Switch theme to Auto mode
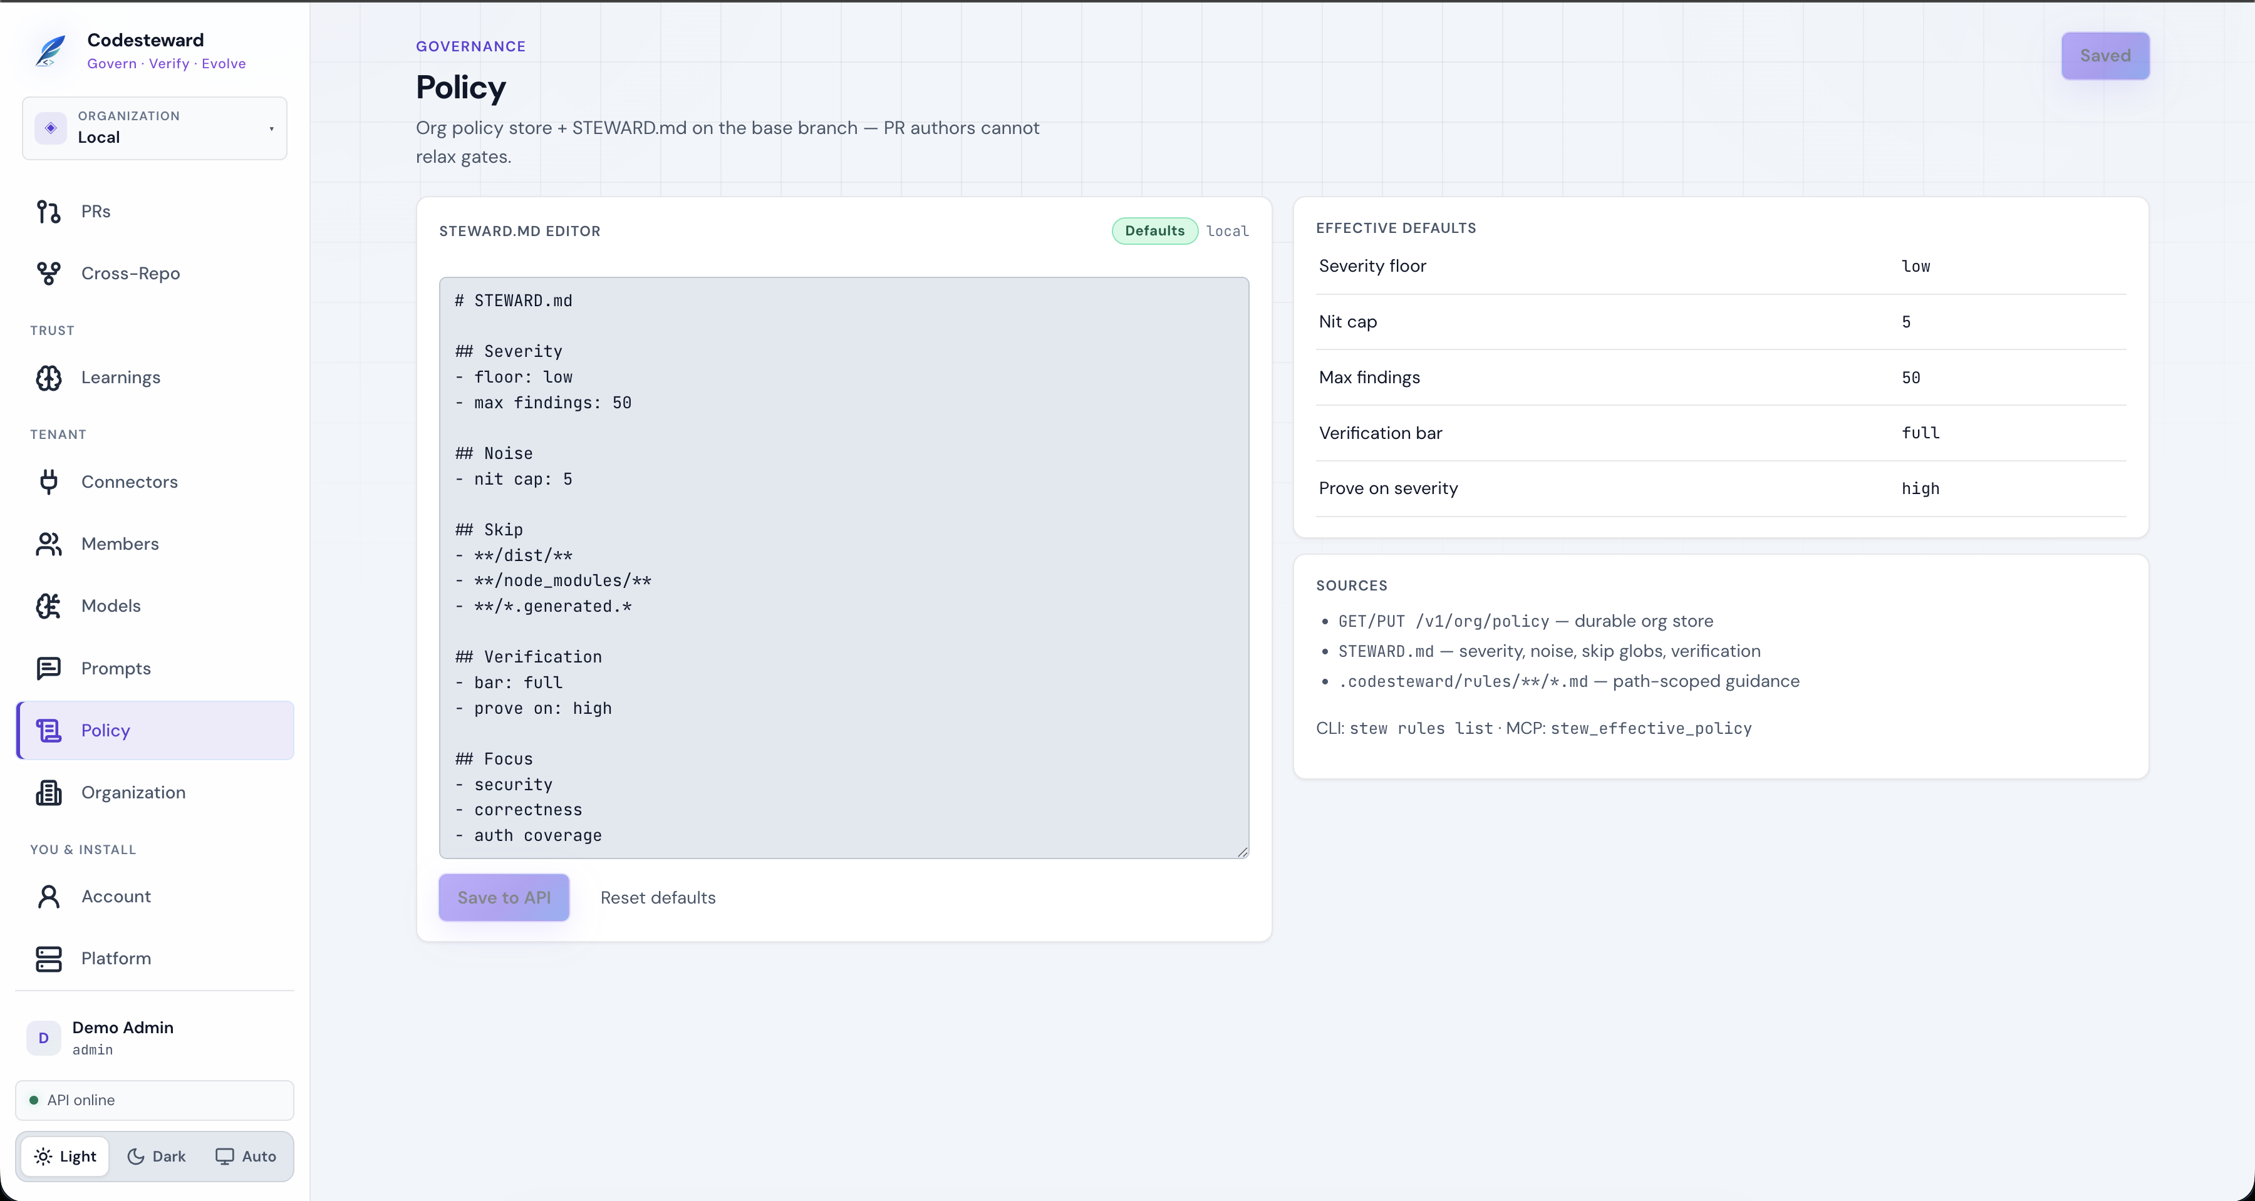 [246, 1157]
